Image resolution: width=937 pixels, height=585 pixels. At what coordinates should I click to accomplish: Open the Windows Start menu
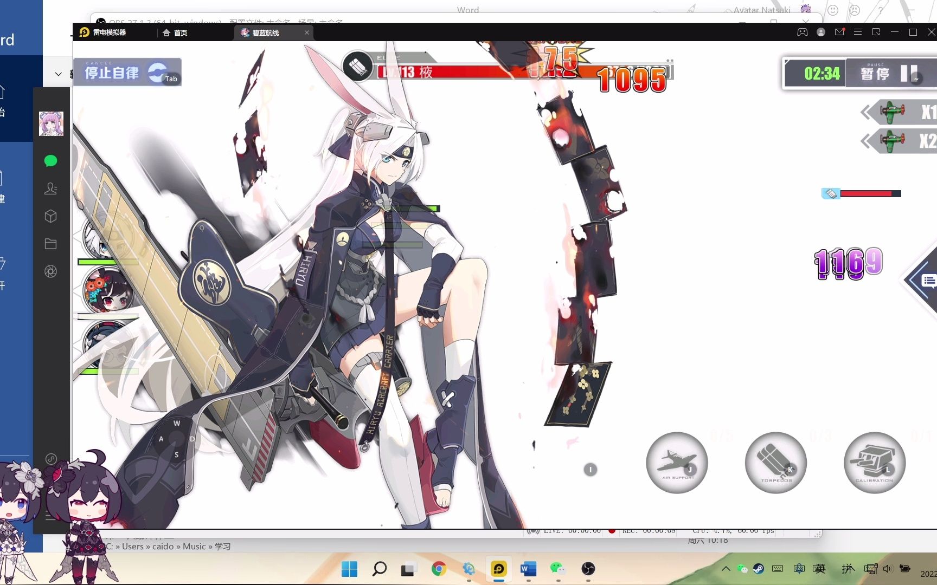point(350,569)
